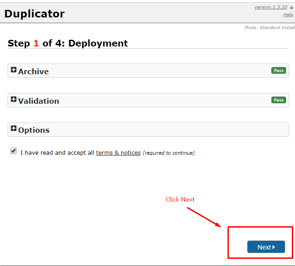This screenshot has width=295, height=266.
Task: Click the Options section title
Action: (34, 130)
